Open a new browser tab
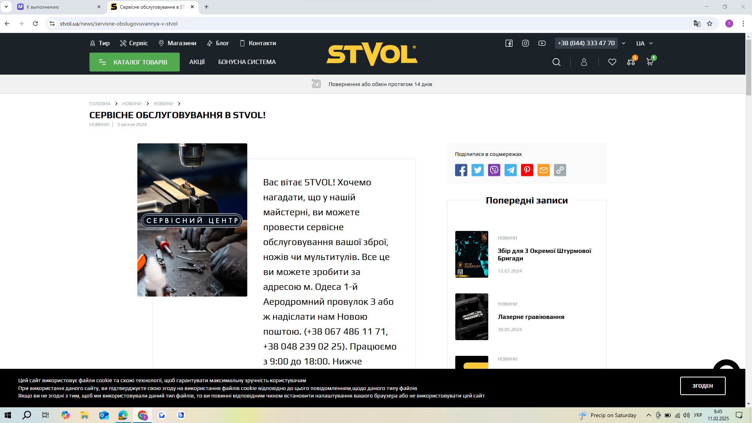 pyautogui.click(x=206, y=7)
